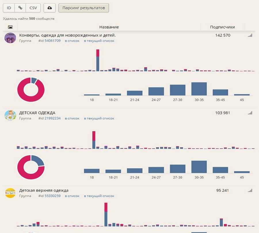Click the link icon export button
259x233 pixels.
(20, 8)
